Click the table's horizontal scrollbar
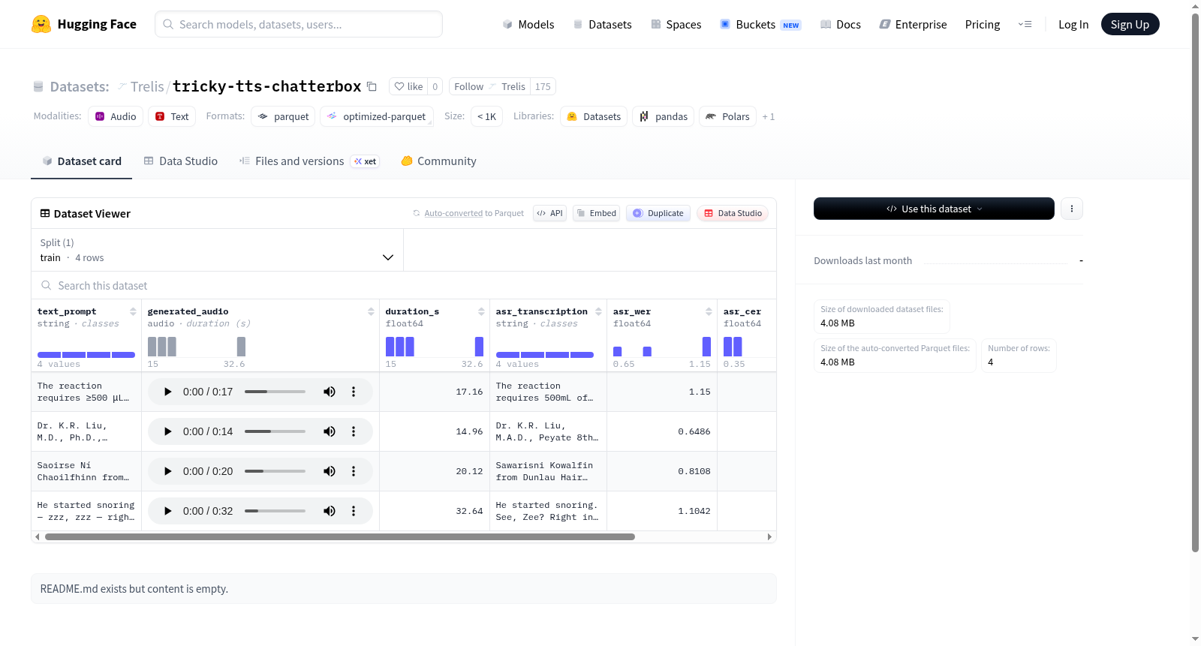The width and height of the screenshot is (1201, 646). (340, 536)
